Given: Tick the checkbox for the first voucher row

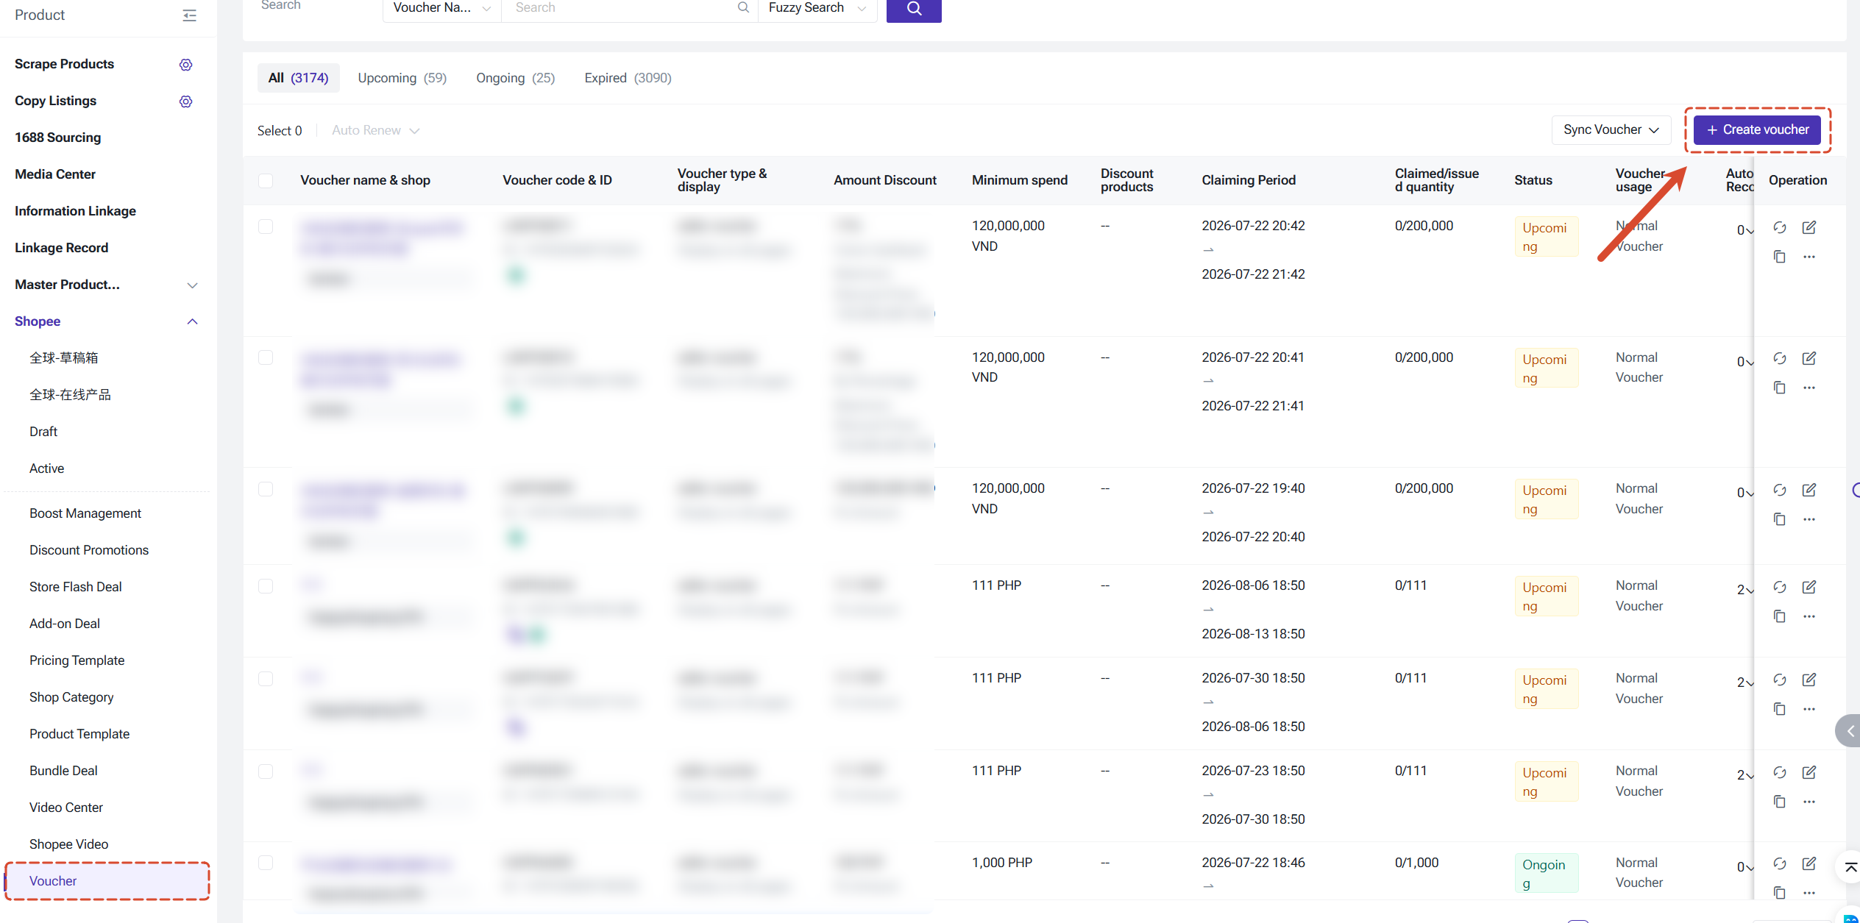Looking at the screenshot, I should (266, 227).
